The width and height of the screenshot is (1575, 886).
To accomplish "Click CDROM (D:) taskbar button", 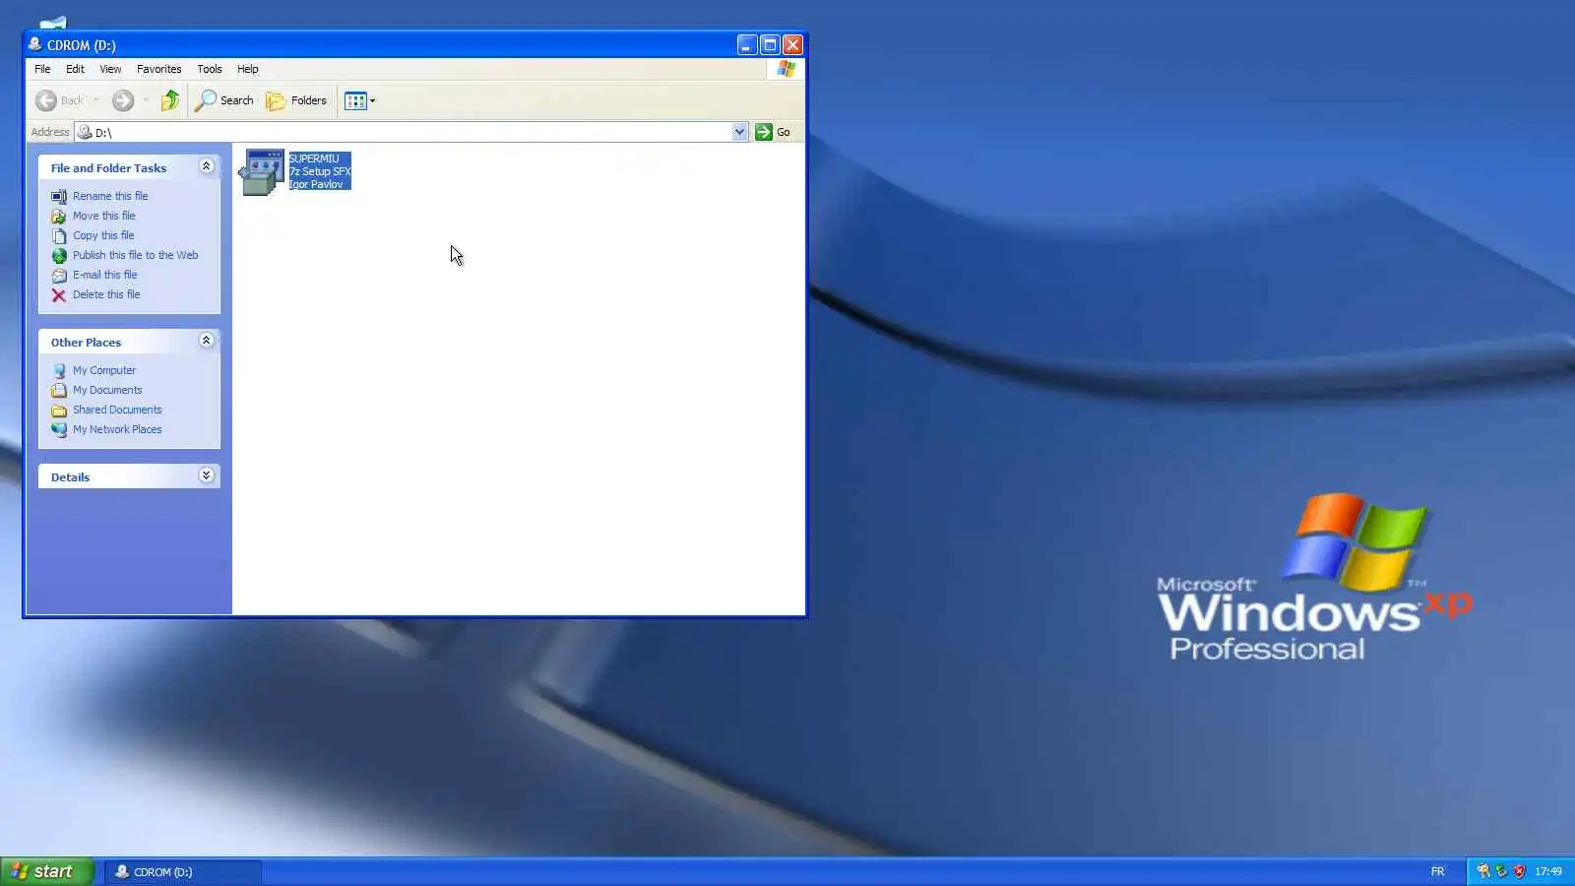I will 183,871.
